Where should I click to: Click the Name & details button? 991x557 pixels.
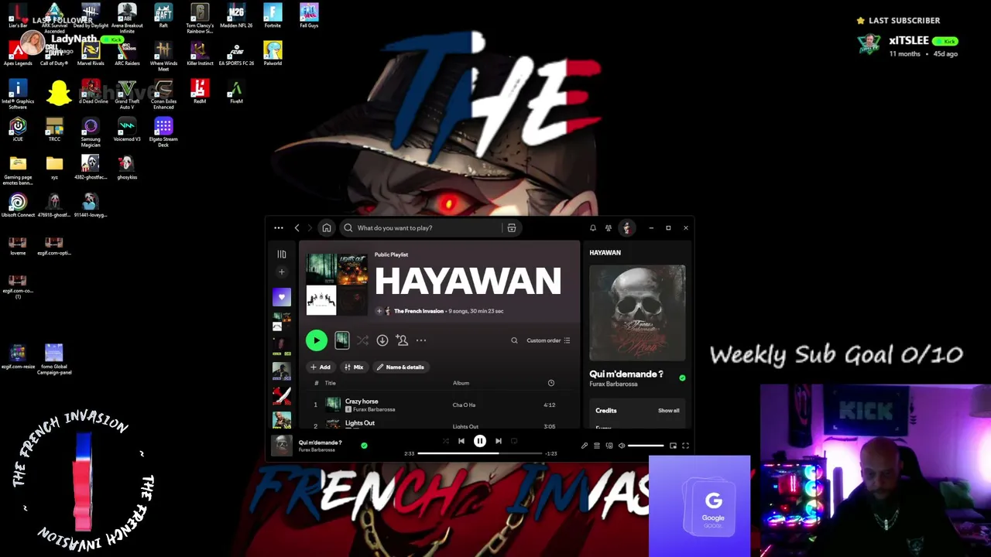[x=400, y=367]
